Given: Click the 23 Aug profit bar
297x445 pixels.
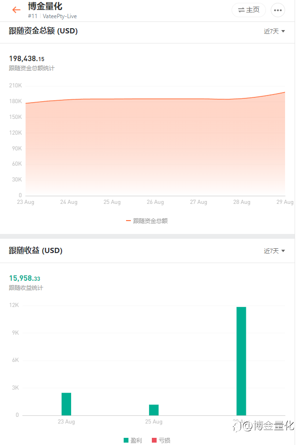Looking at the screenshot, I should (x=66, y=404).
